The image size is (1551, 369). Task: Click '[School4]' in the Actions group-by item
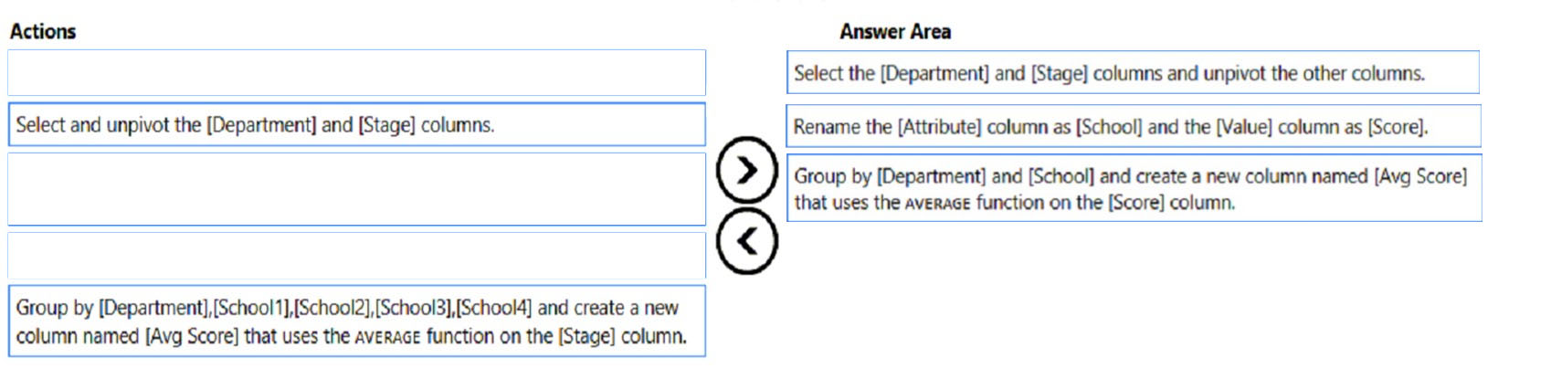[493, 308]
